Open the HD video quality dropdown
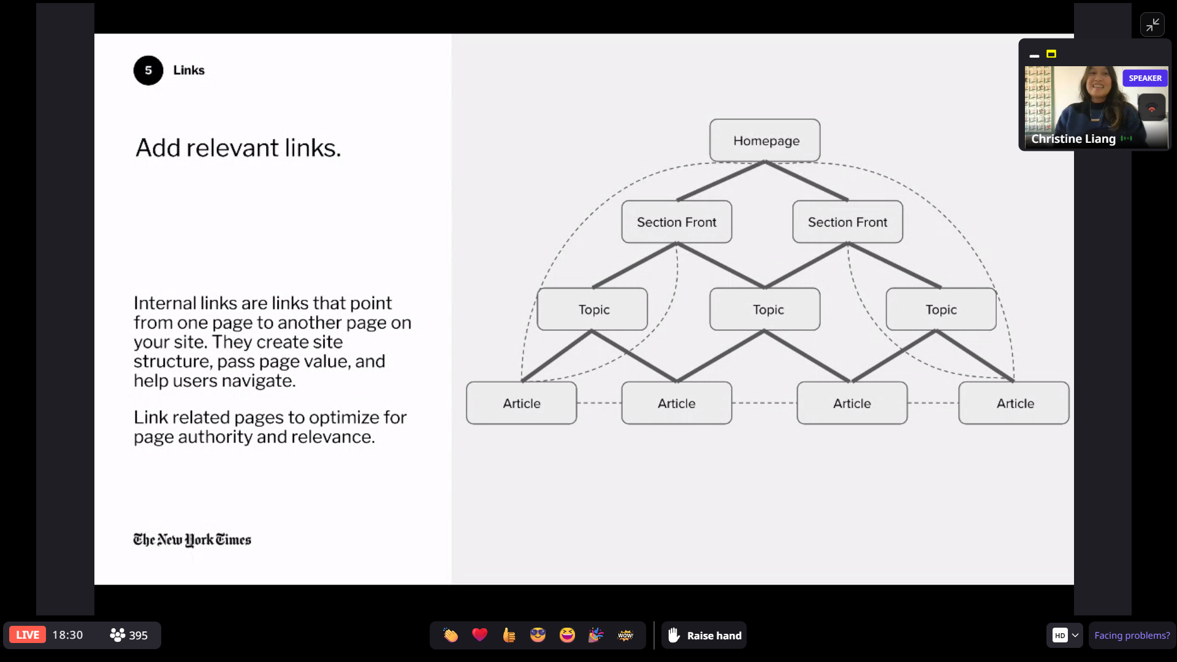Screen dimensions: 1177x662 click(1065, 635)
